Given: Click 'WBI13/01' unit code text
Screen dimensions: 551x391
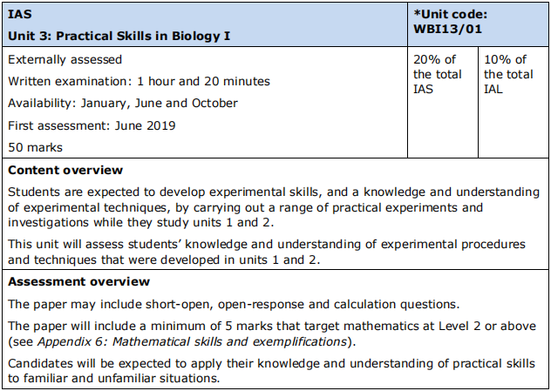Looking at the screenshot, I should (448, 29).
